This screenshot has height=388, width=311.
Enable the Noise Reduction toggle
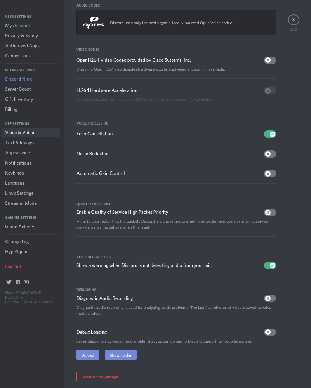(270, 154)
